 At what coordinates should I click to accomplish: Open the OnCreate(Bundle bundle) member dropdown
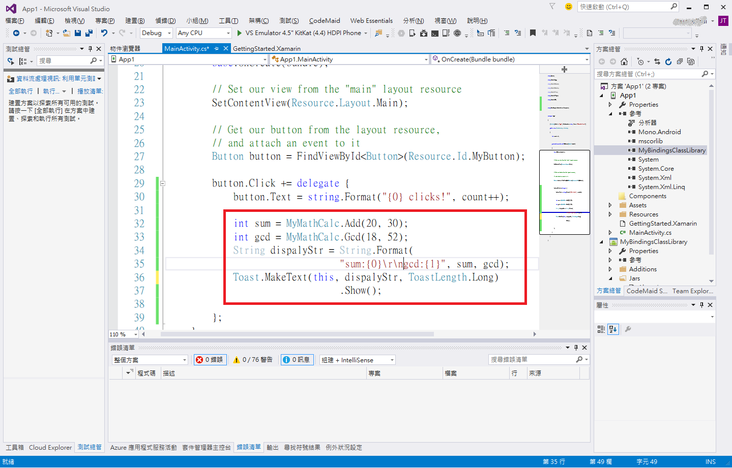pyautogui.click(x=510, y=59)
